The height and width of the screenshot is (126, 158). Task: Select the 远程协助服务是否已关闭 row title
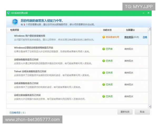[26, 60]
